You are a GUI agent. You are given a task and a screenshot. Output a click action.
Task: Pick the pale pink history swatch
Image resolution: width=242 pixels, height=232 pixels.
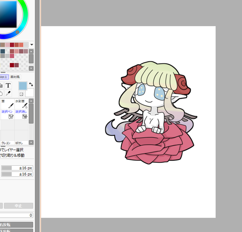point(7,45)
